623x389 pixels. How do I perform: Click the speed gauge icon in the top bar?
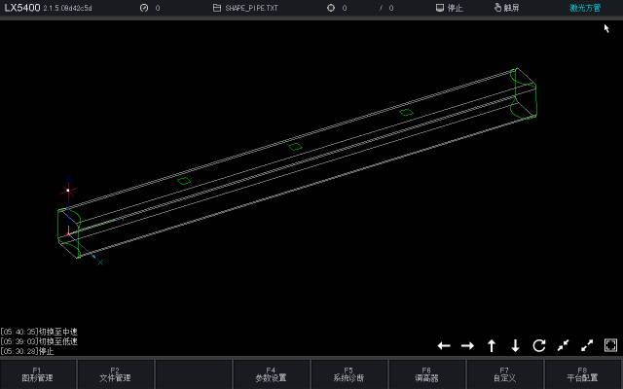144,8
